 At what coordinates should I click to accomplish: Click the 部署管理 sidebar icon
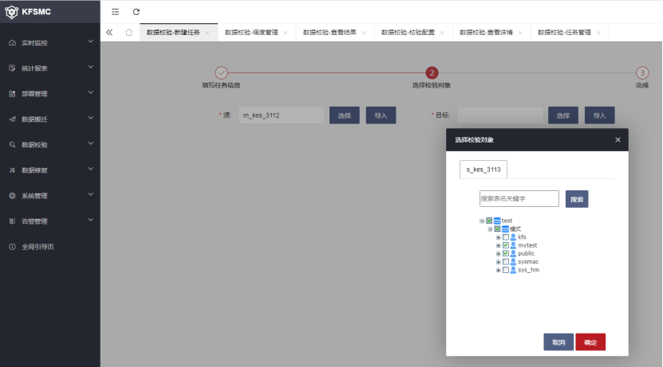point(12,94)
